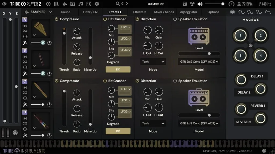Click the search magnifier icon
Screen dimensions: 275x154
[118, 4]
